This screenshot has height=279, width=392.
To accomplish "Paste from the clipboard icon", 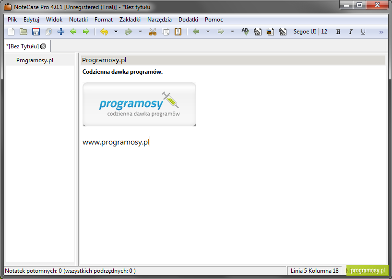I will tap(178, 32).
